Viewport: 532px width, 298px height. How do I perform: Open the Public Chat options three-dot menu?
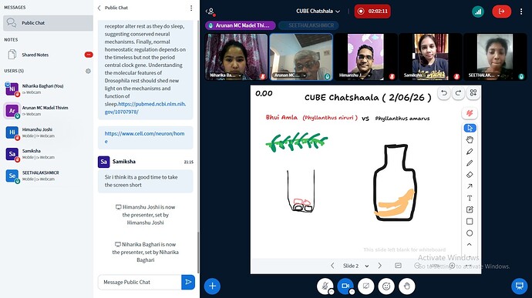point(191,8)
